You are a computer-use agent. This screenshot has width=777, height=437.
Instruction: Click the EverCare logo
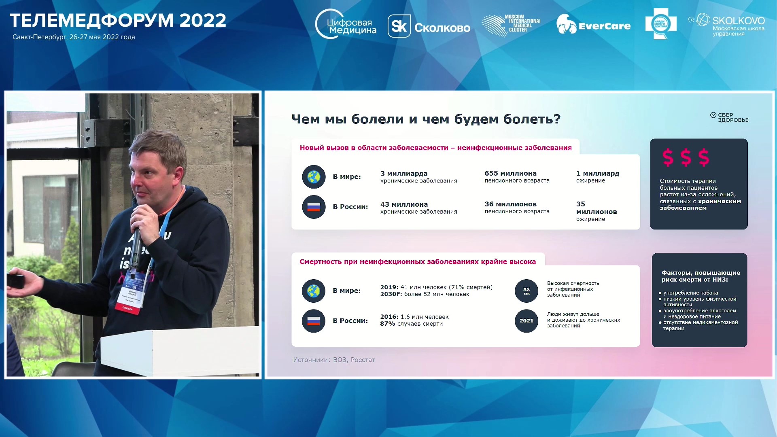pos(593,25)
